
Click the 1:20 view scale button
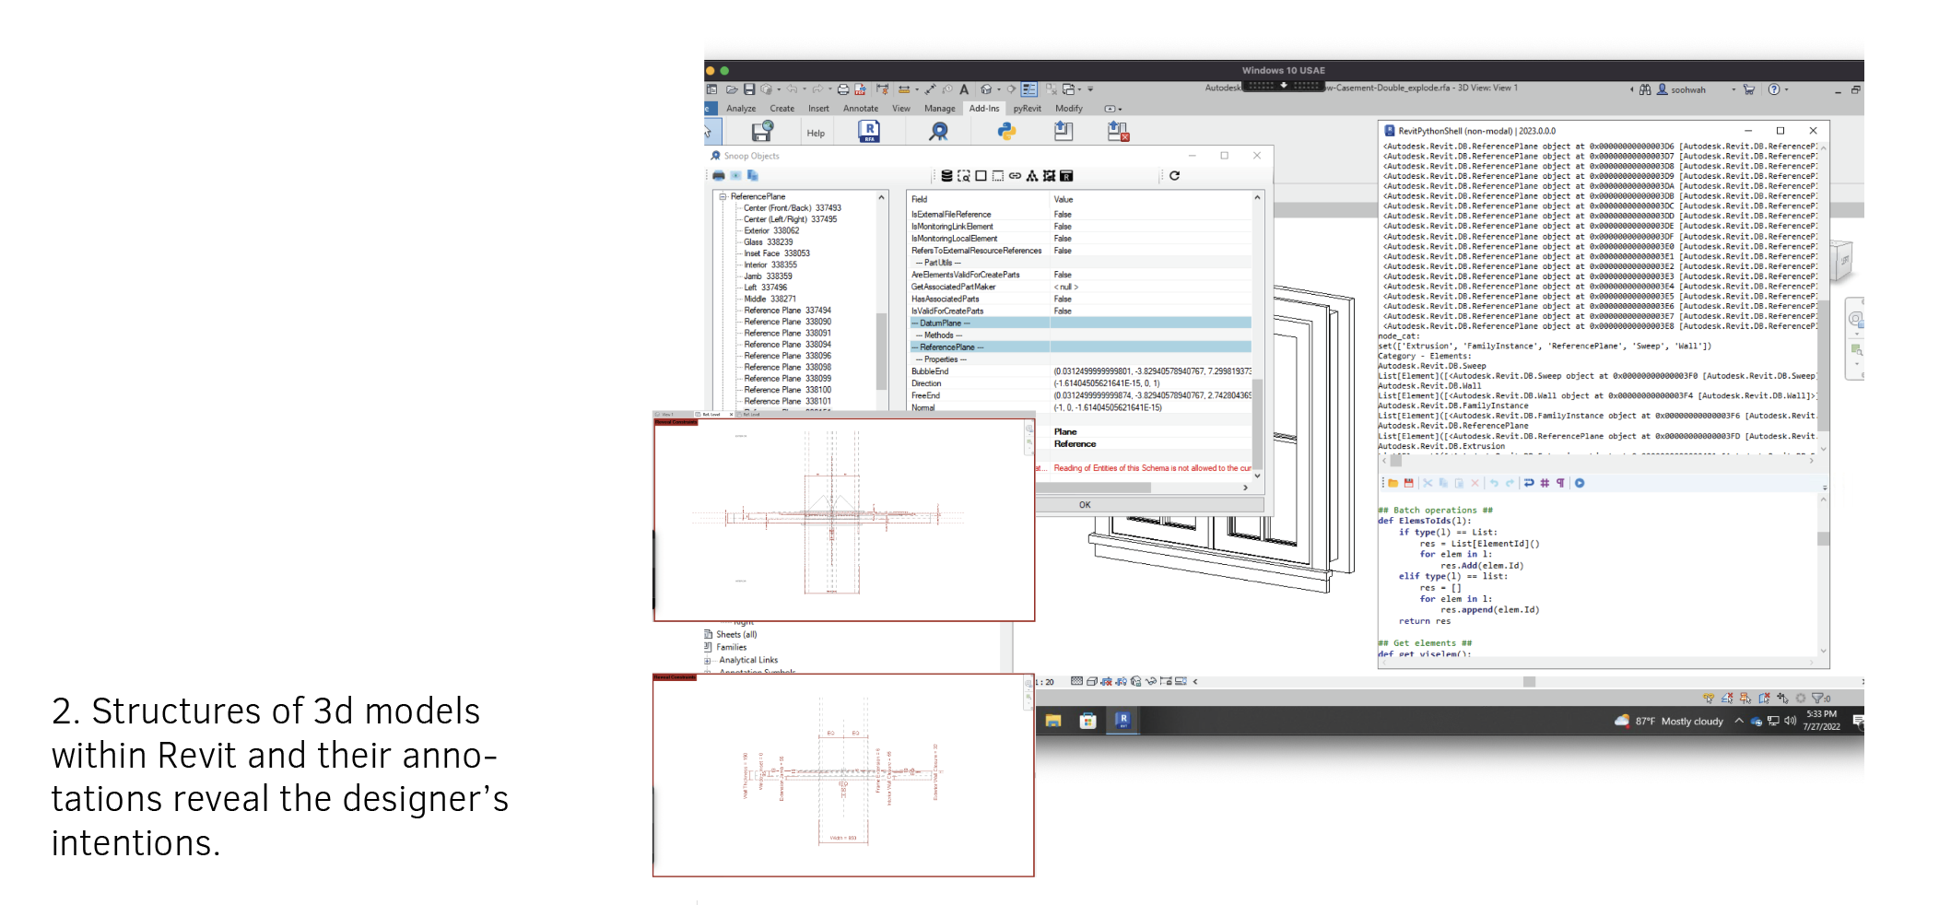pyautogui.click(x=1045, y=682)
